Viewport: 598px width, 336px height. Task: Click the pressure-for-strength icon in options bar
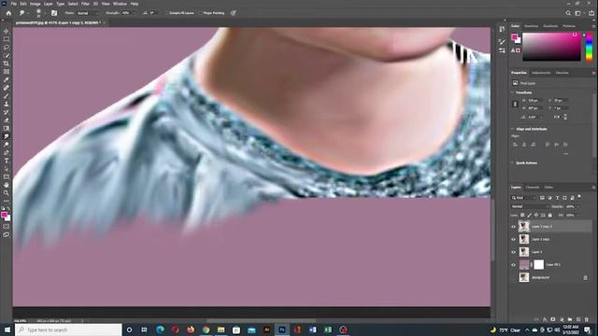234,13
